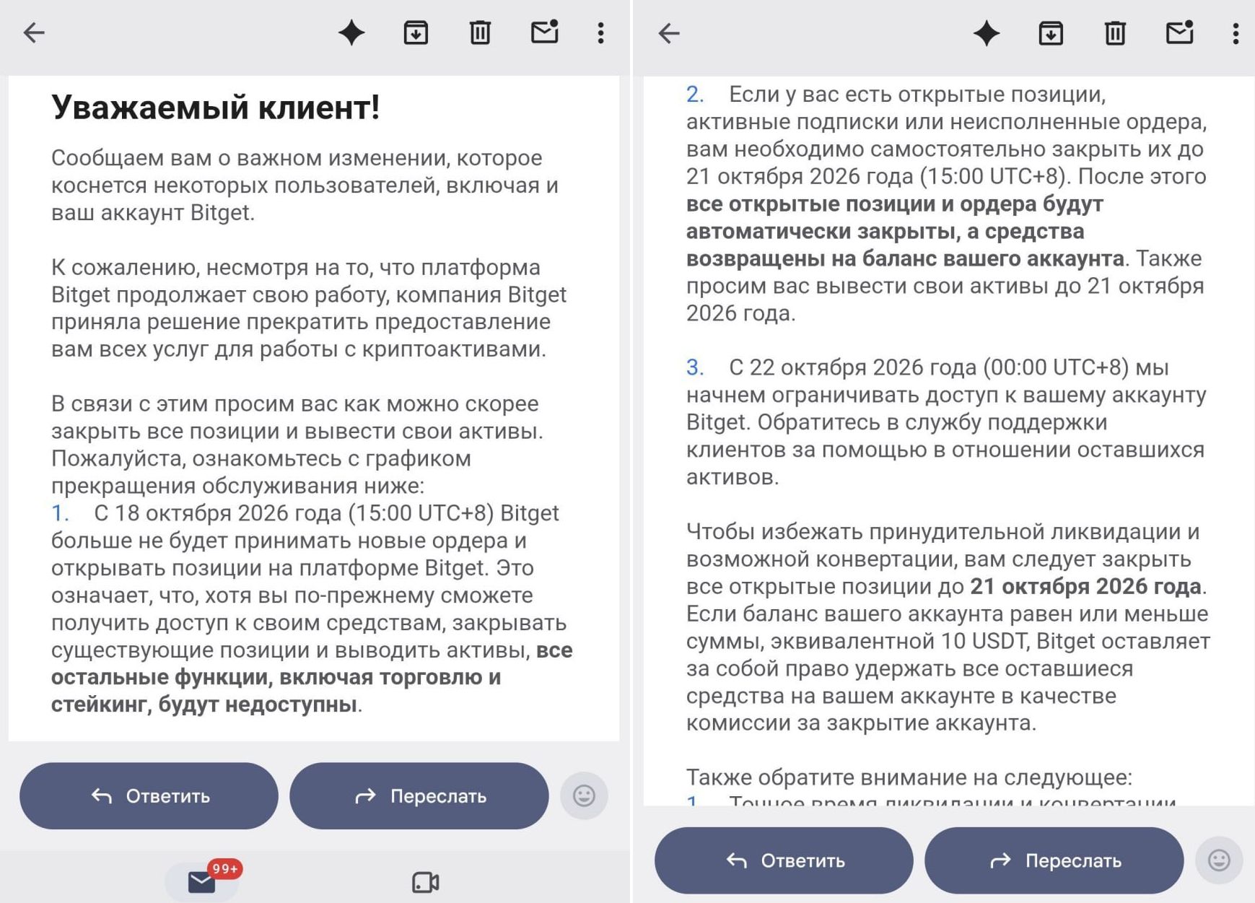Viewport: 1255px width, 903px height.
Task: Tap Ответить button in right screen
Action: coord(784,860)
